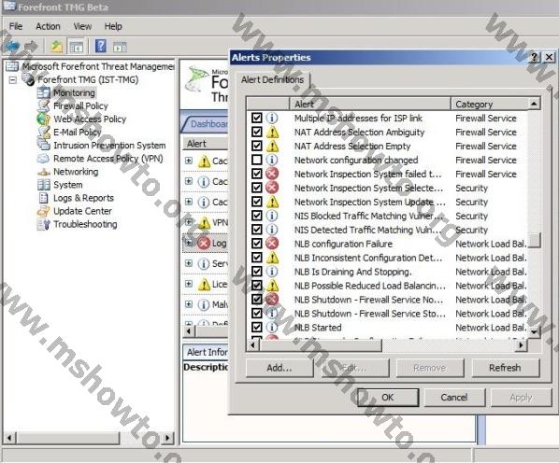Confirm with the OK button

388,397
